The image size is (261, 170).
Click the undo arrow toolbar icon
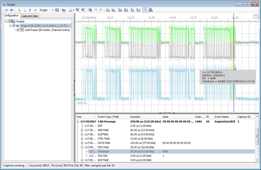point(96,10)
